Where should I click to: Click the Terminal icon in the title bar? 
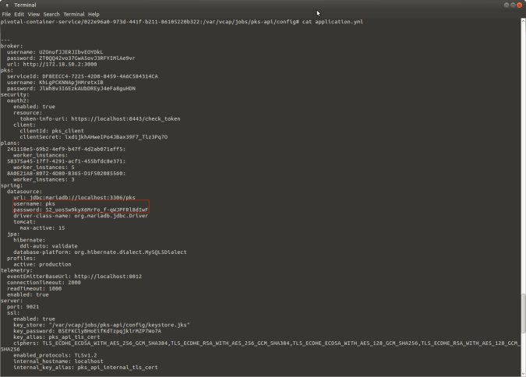tap(6, 5)
